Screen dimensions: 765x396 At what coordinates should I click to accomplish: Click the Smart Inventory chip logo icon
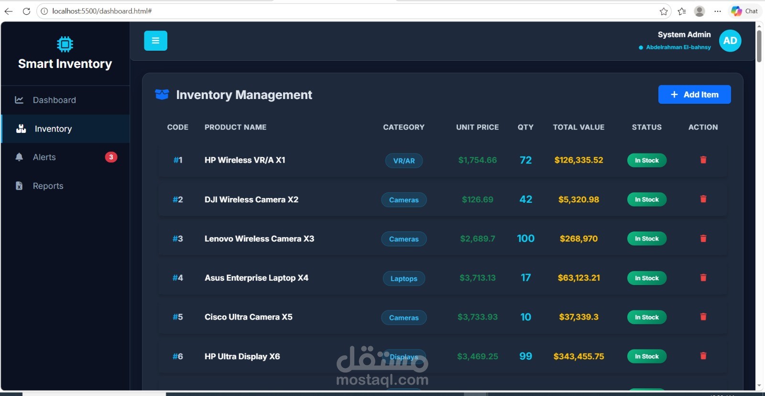coord(65,44)
